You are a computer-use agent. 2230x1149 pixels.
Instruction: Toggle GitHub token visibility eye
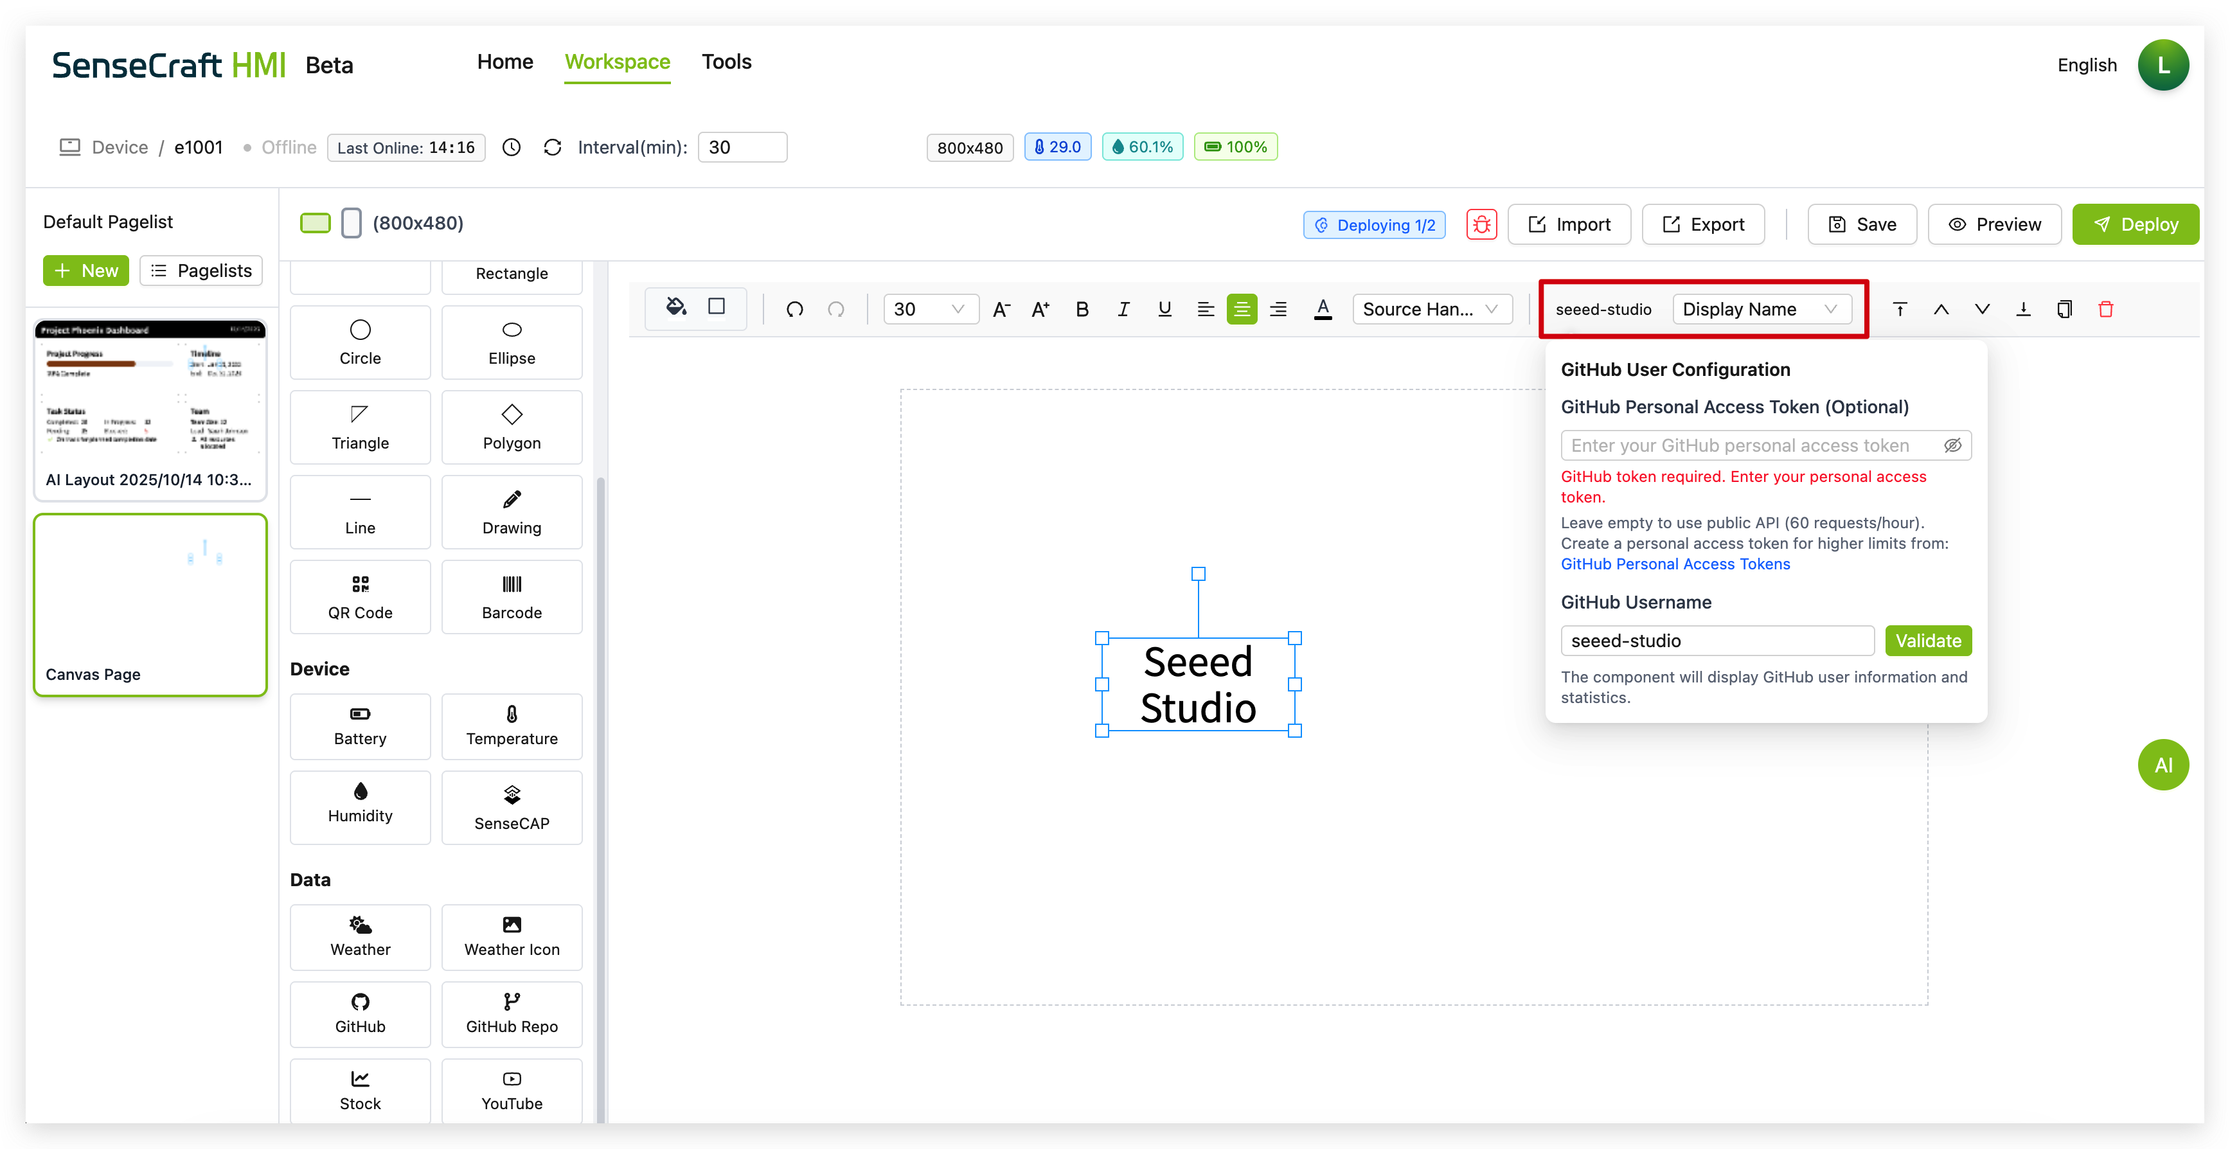1952,445
